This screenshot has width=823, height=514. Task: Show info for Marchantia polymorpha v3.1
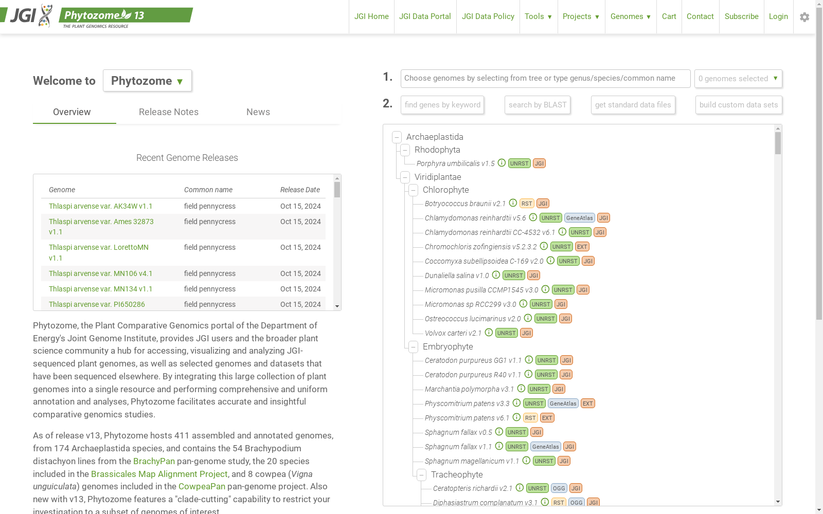[x=521, y=389]
